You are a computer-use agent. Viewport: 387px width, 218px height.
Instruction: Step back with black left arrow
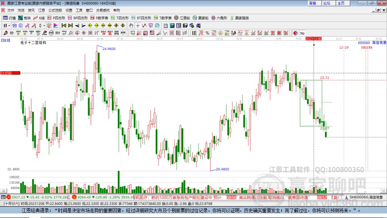click(77, 26)
